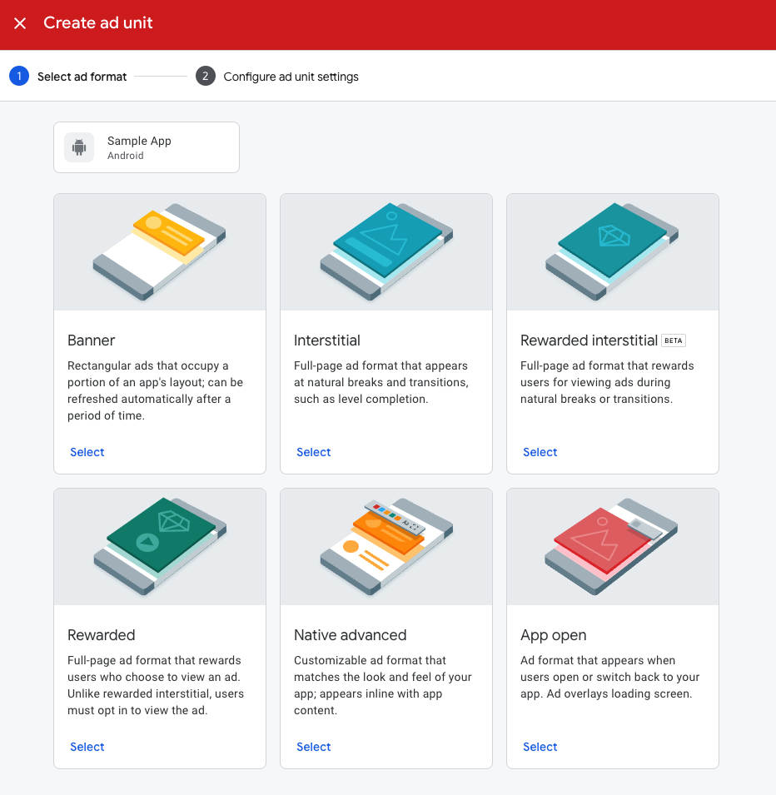
Task: Select the Interstitial ad format
Action: [x=313, y=451]
